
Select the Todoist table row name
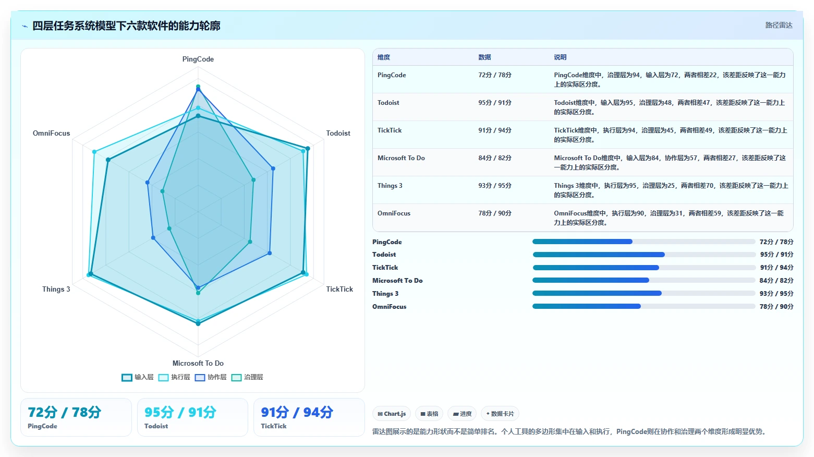(388, 103)
